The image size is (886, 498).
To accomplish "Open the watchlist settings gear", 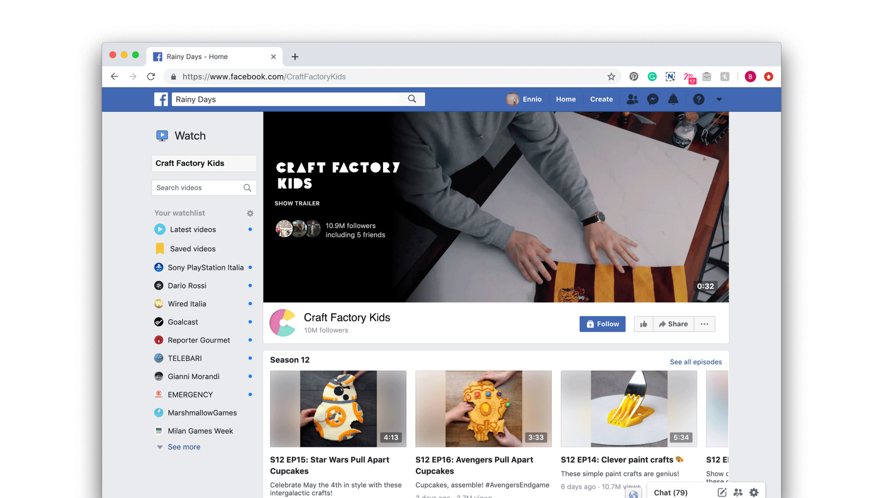I will [x=250, y=213].
